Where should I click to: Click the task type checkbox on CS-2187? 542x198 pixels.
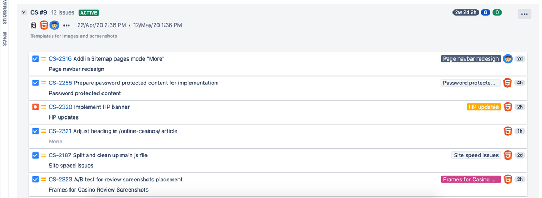(x=35, y=155)
